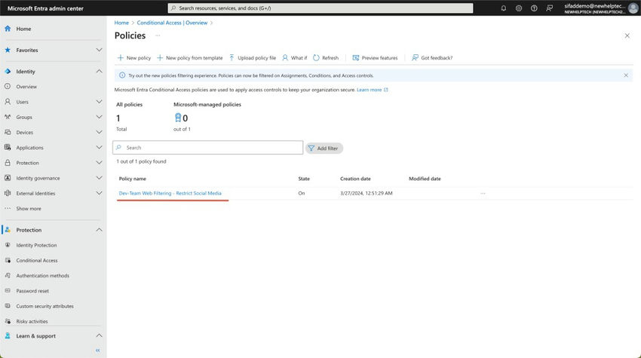Choose Upload policy file

coord(252,58)
